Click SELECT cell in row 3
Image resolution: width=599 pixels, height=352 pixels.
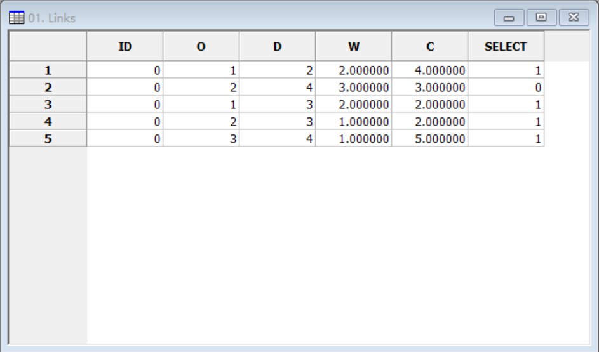pyautogui.click(x=506, y=105)
